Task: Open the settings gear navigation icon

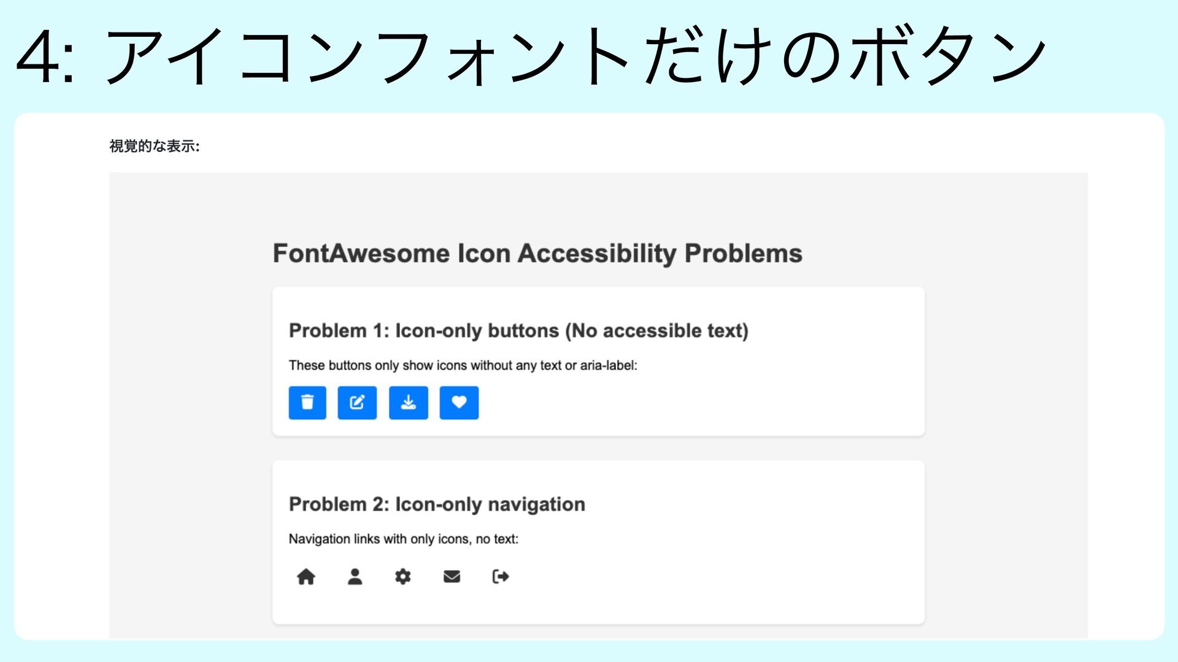Action: (x=403, y=577)
